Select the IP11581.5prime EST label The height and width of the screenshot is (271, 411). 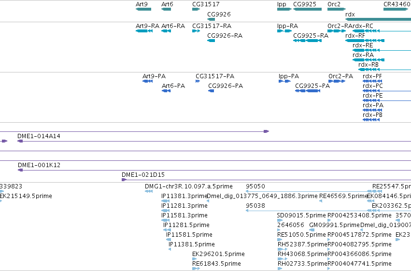[x=189, y=235]
